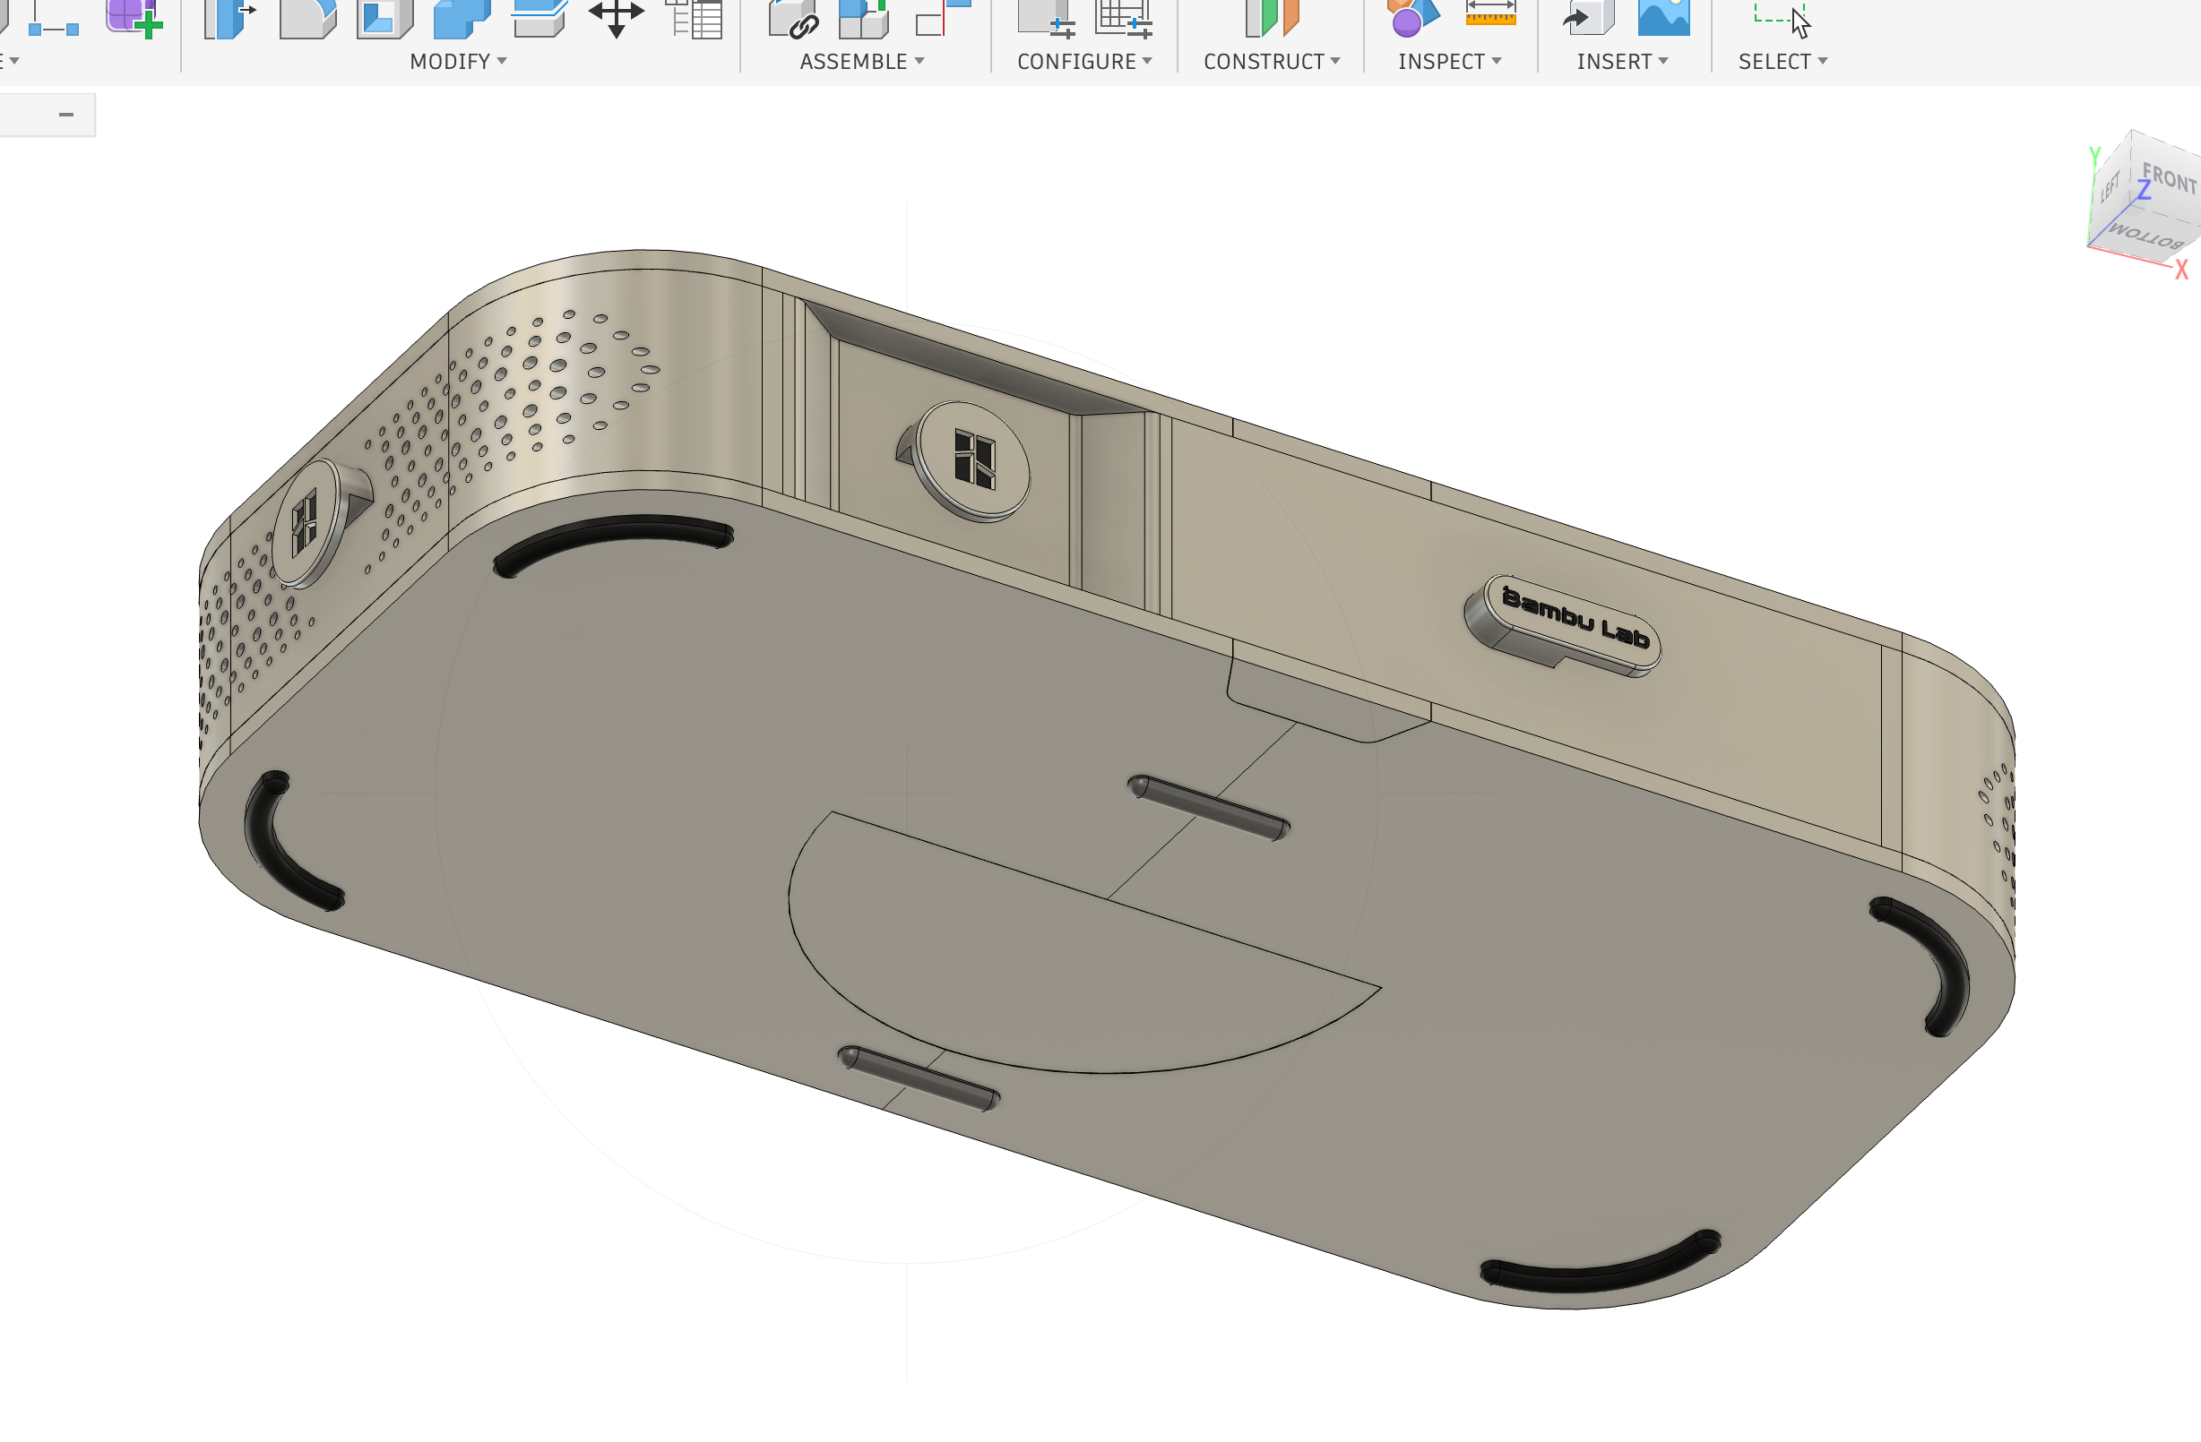Screen dimensions: 2201x1442
Task: Activate the Select window-selection tool icon
Action: pos(1782,19)
